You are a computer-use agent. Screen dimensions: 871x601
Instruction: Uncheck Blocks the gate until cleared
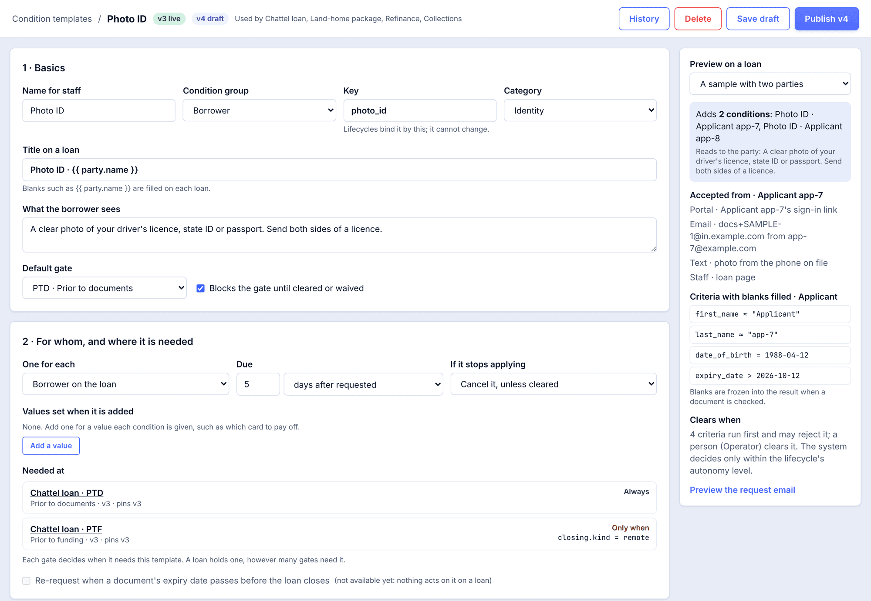coord(200,288)
